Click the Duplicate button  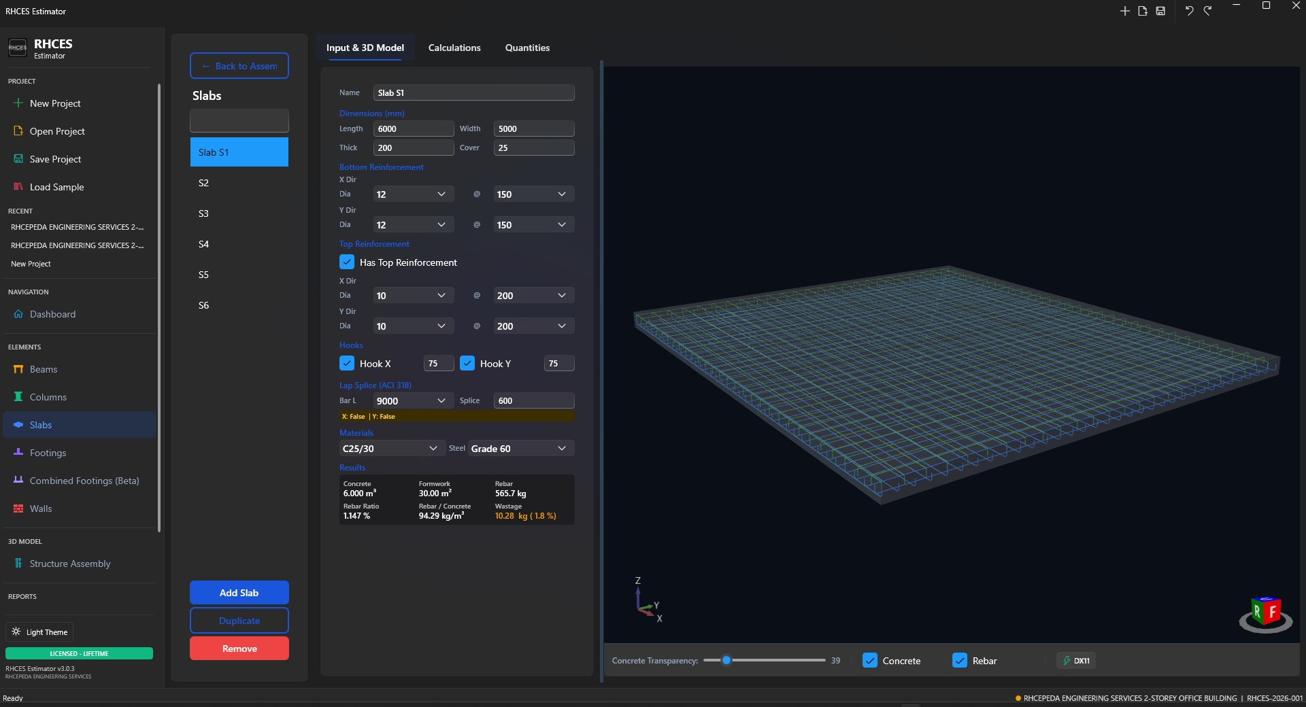tap(239, 621)
